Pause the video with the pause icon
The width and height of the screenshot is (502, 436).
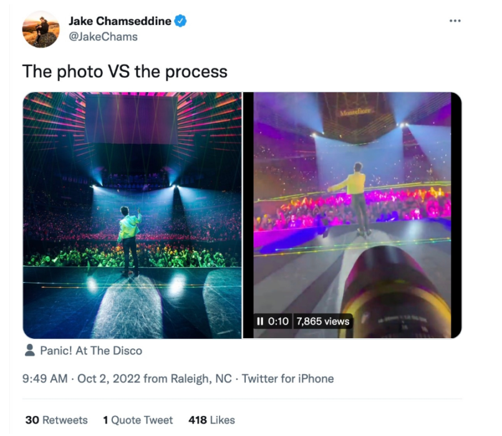(x=260, y=321)
